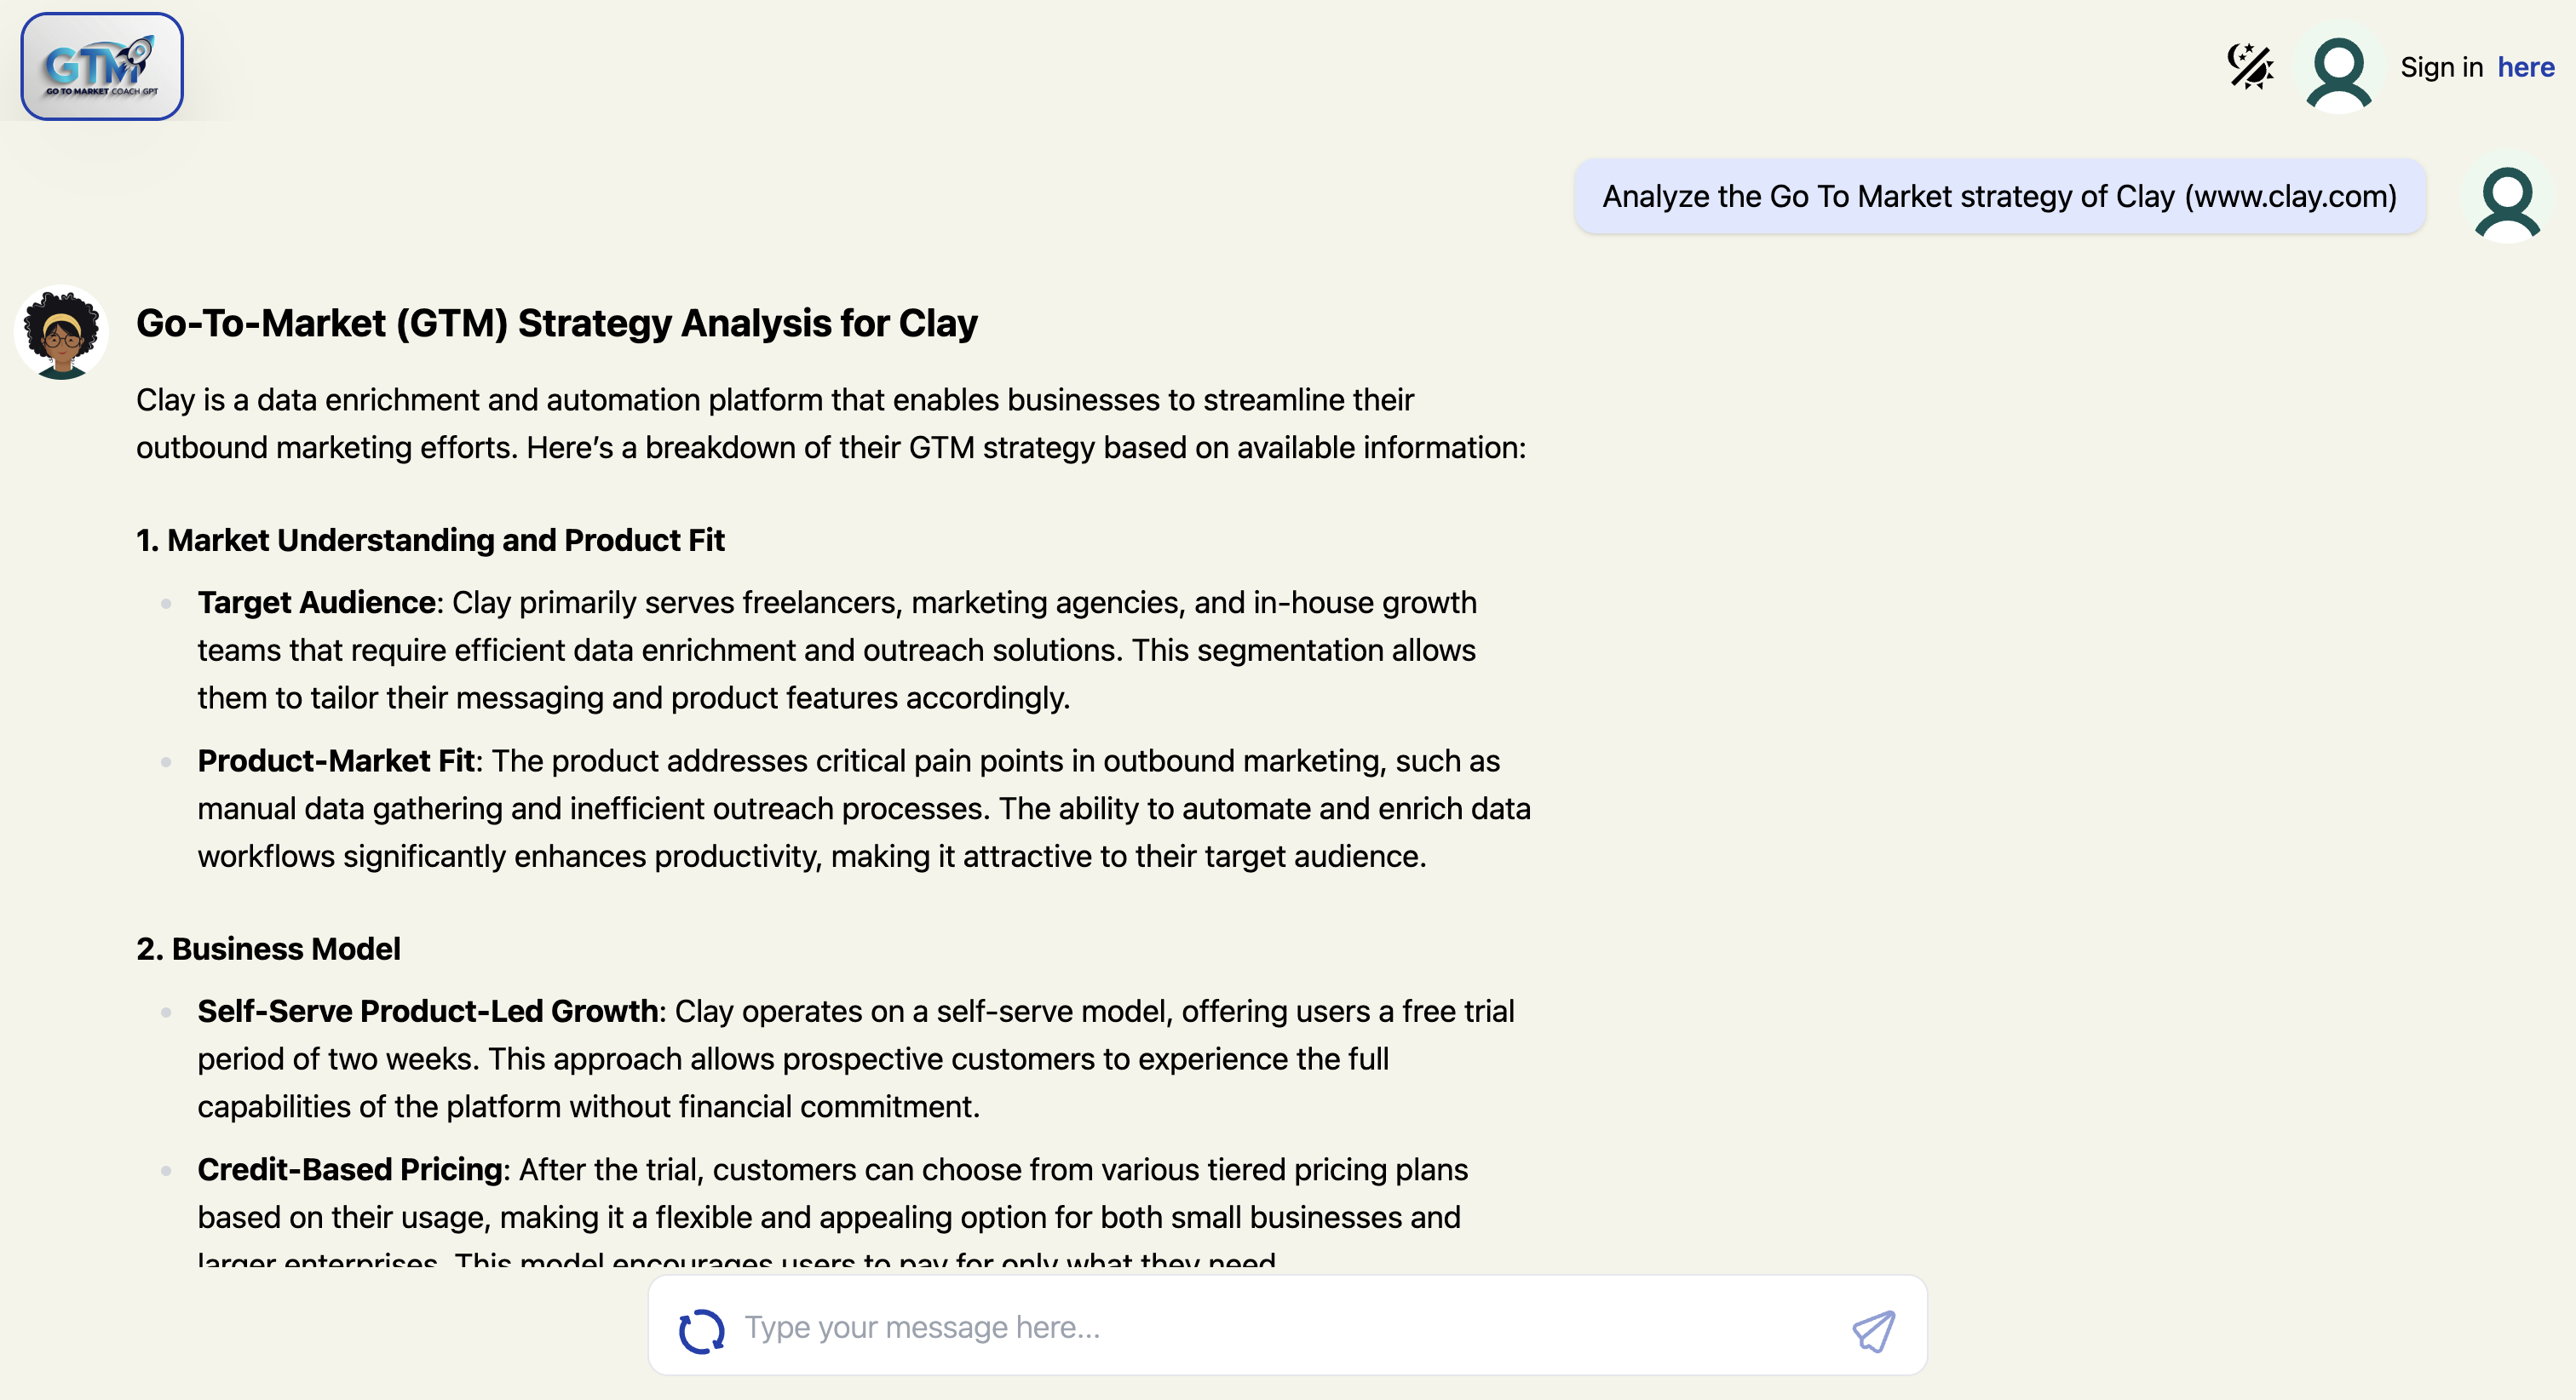Screen dimensions: 2576x1400
Task: Select the "Analyze the Go To Market strategy" message bubble
Action: coord(1999,196)
